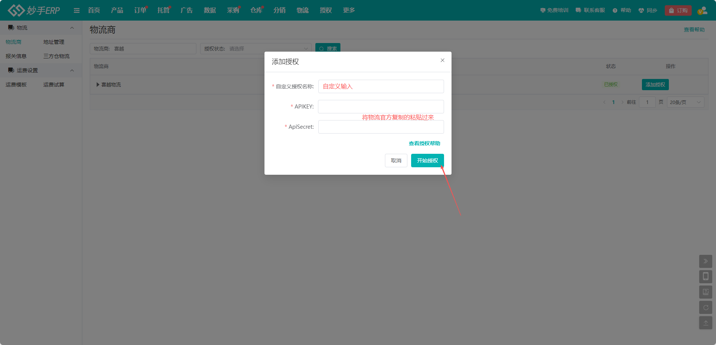
Task: Open the user avatar in the header
Action: (x=702, y=10)
